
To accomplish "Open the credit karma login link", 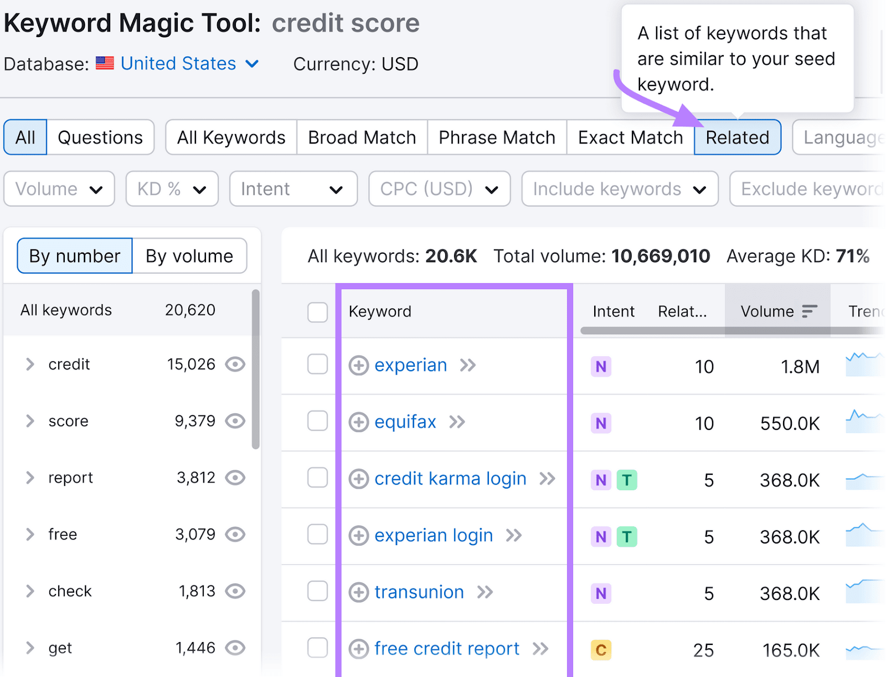I will (450, 478).
